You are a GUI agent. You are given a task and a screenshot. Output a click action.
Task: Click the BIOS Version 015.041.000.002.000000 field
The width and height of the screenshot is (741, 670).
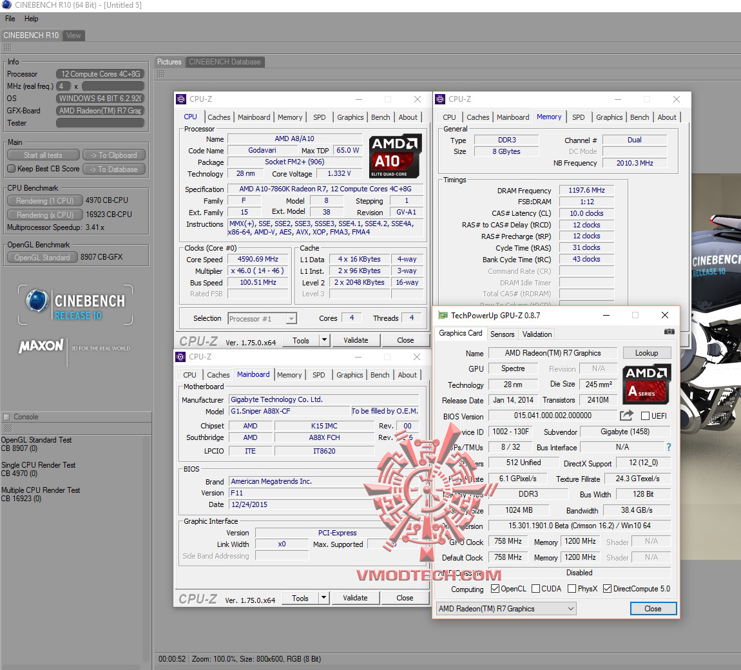[552, 416]
